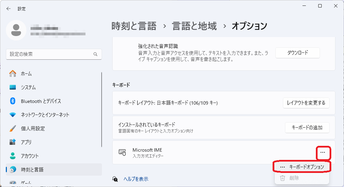Open Bluetooth とデバイス settings
This screenshot has width=344, height=187.
(x=41, y=101)
